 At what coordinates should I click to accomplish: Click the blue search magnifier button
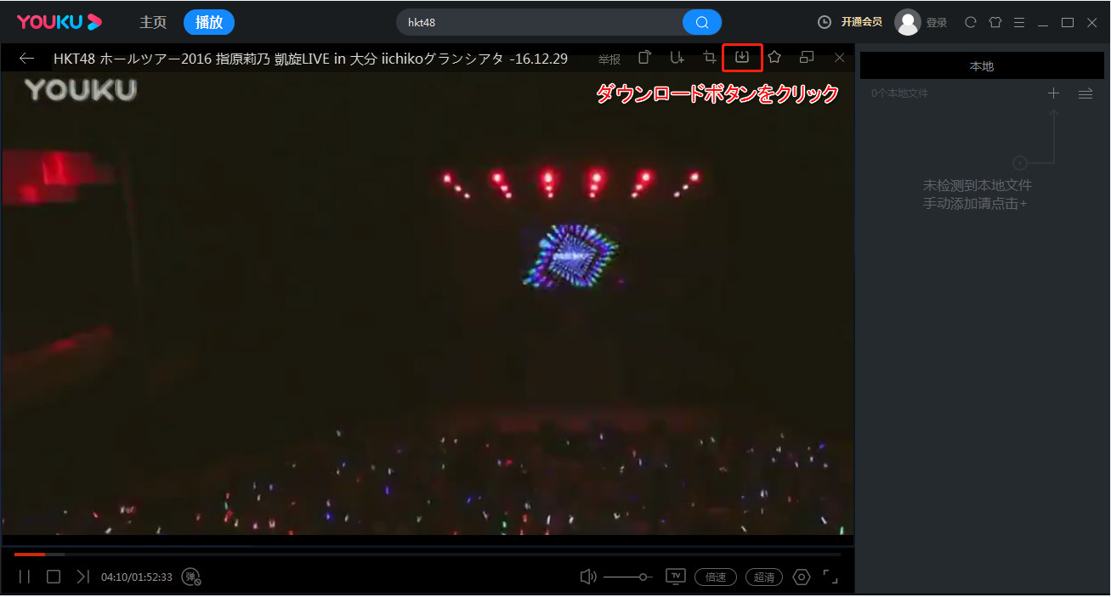coord(702,22)
